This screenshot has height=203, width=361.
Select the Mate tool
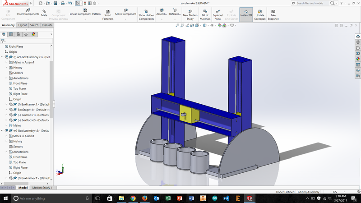44,12
